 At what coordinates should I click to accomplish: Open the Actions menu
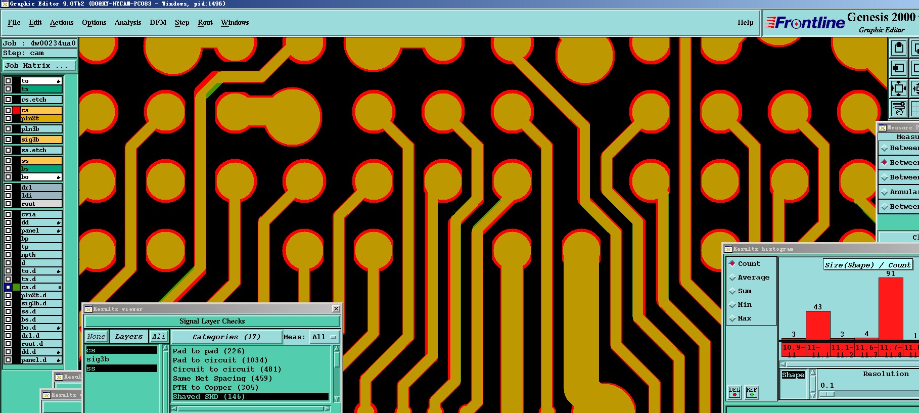[62, 22]
